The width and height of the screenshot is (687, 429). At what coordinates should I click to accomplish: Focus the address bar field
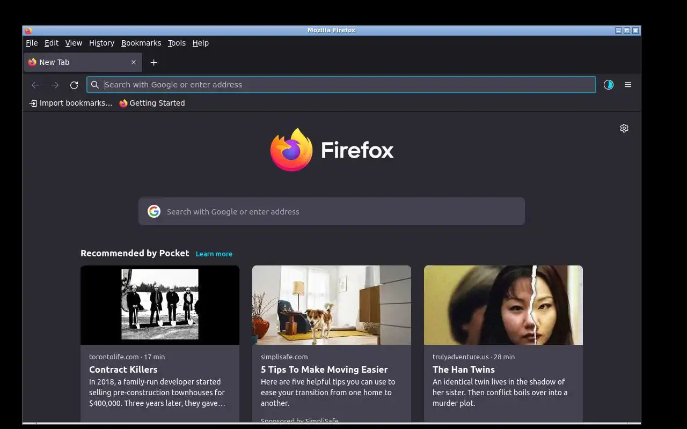(341, 85)
